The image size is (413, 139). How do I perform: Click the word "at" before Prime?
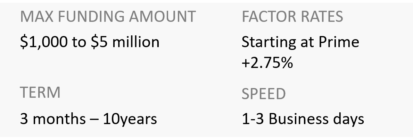(x=308, y=42)
